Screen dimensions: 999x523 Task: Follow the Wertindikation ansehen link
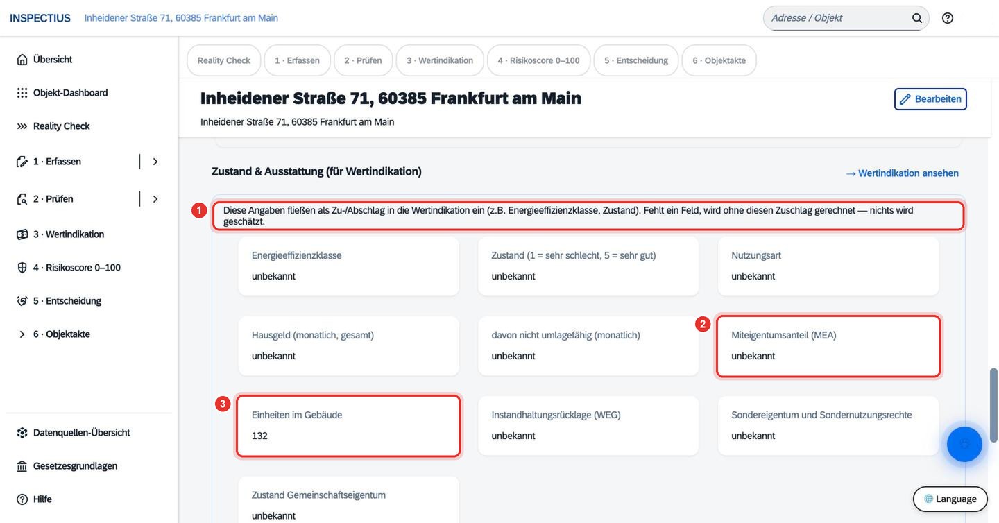click(x=902, y=173)
